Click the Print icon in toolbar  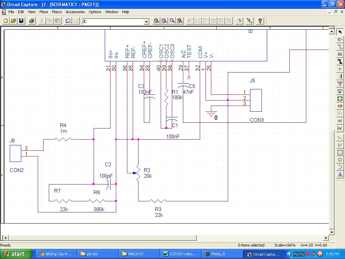32,21
